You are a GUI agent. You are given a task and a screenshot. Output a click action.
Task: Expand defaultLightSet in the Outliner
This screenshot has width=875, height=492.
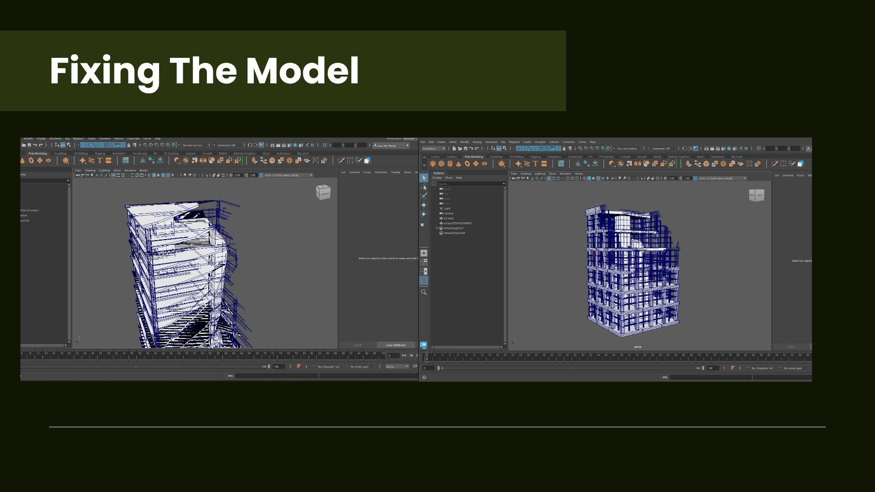(x=437, y=228)
